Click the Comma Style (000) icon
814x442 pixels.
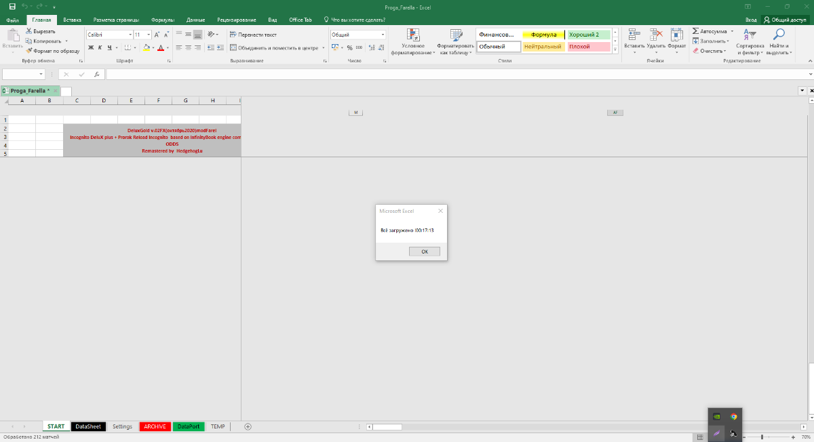pyautogui.click(x=358, y=47)
